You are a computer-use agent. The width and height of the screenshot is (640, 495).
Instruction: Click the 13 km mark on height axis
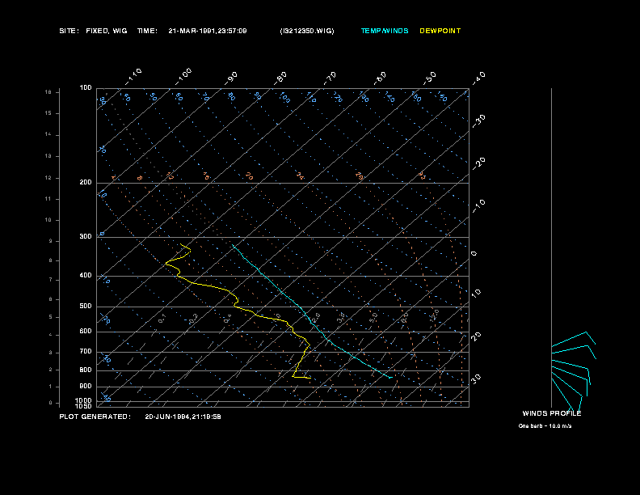48,156
